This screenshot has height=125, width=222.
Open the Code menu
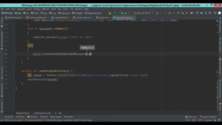(x=29, y=9)
